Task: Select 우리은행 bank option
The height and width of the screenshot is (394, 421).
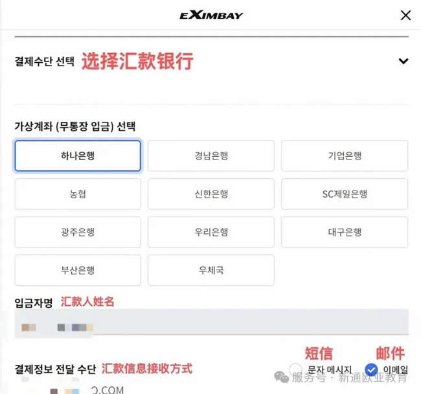Action: tap(211, 232)
